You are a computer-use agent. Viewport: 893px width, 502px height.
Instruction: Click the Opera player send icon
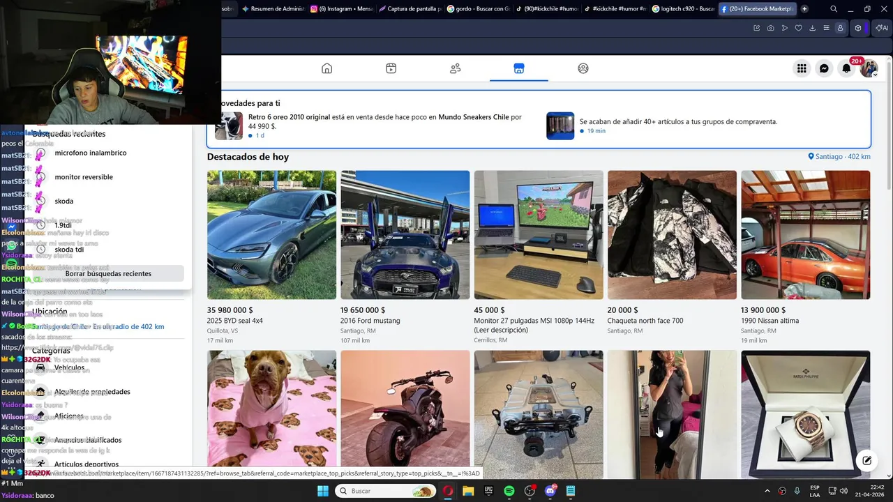pyautogui.click(x=784, y=28)
